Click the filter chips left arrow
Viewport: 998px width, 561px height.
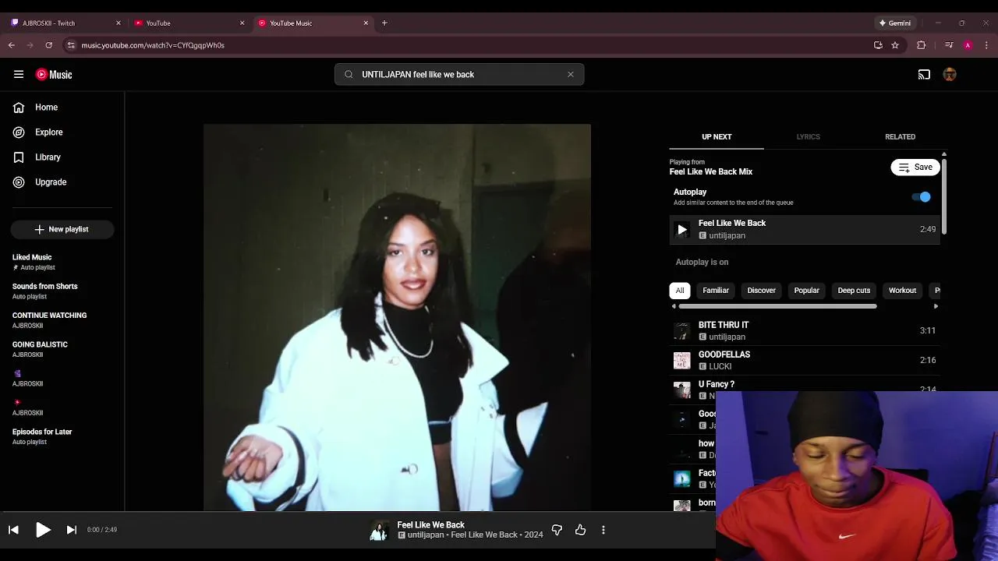(673, 306)
